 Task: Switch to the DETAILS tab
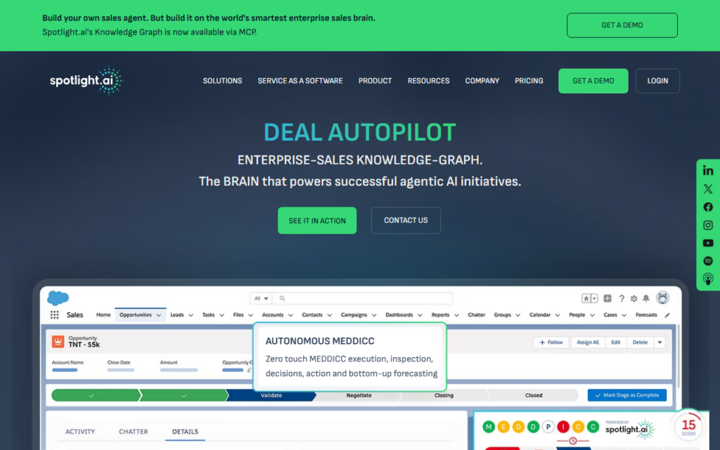point(185,432)
